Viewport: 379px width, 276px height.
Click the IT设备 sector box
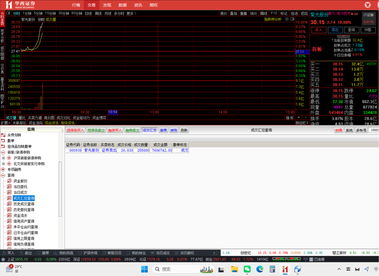(369, 18)
